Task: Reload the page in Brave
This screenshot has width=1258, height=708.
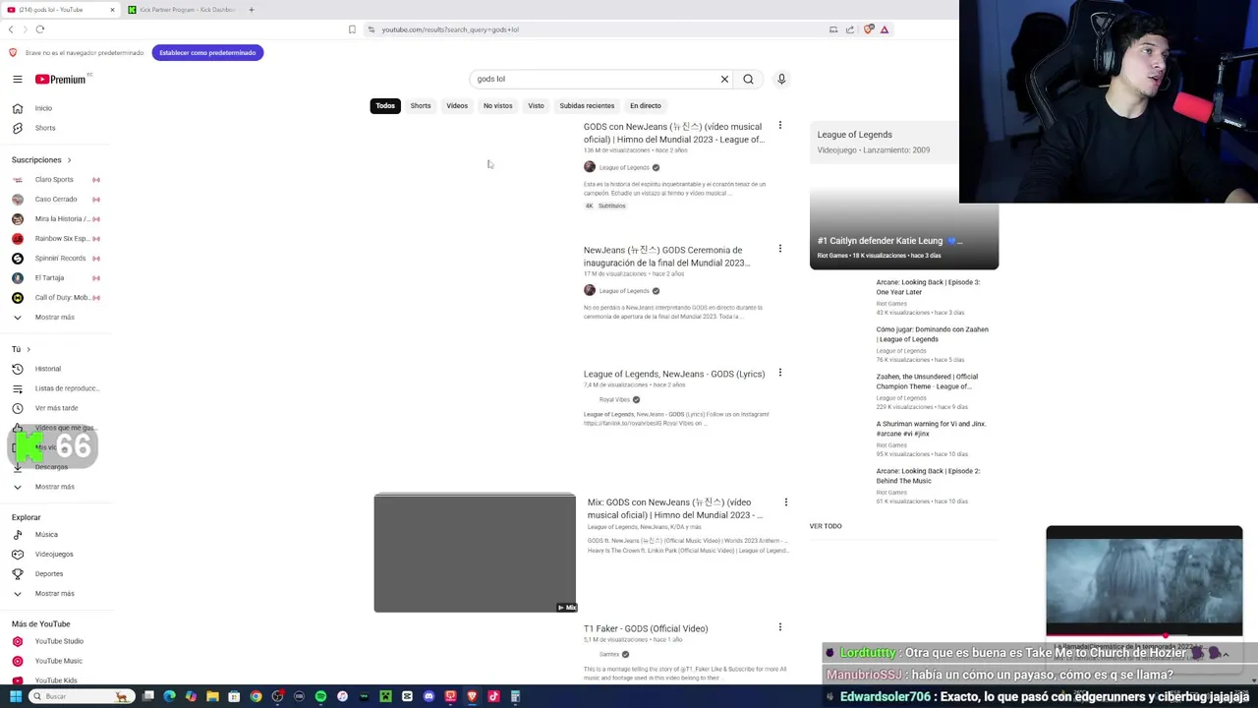Action: coord(40,29)
